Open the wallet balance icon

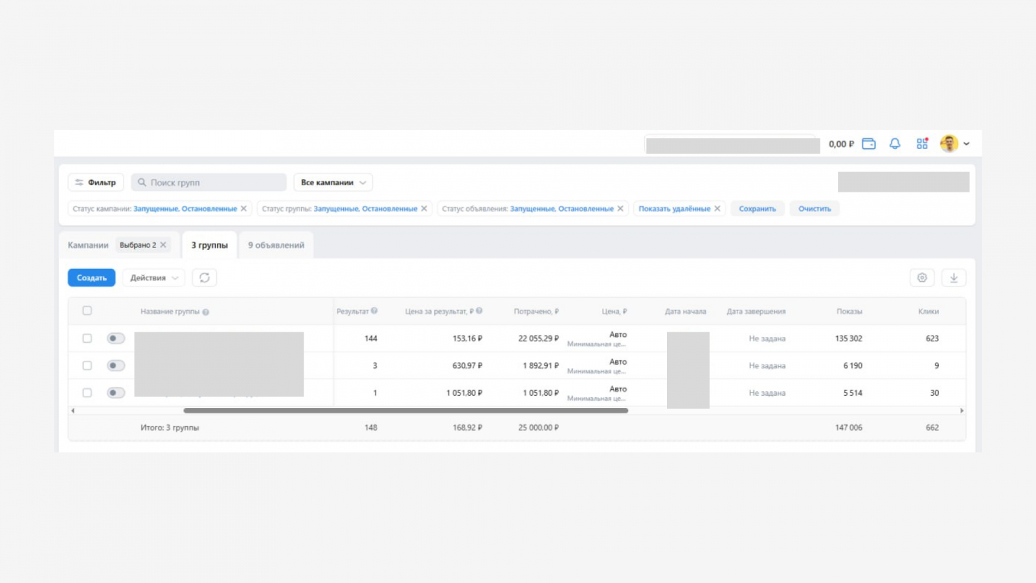point(869,144)
